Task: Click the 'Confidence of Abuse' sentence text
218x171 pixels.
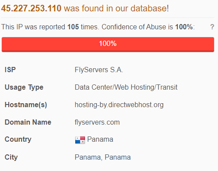Action: coord(134,27)
